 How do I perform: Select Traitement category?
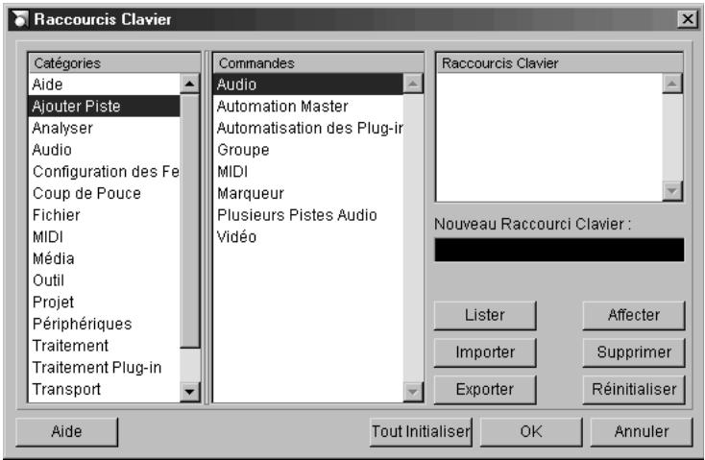[x=105, y=346]
